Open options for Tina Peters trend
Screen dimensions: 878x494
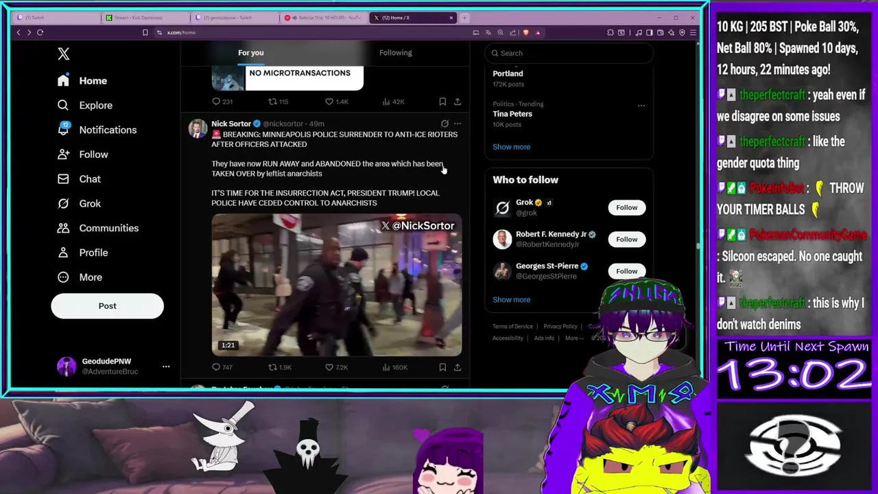641,106
